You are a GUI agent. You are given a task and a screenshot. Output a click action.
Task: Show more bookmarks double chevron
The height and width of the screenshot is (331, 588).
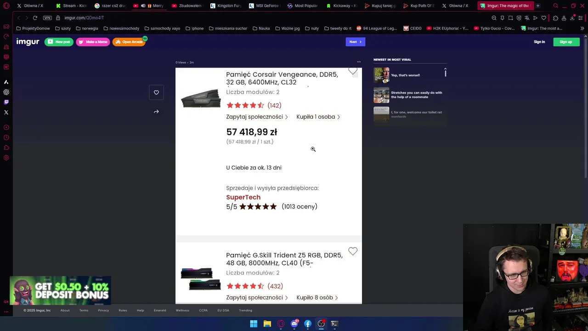coord(582,28)
